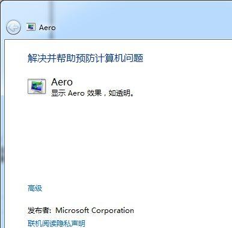Select the large Aero troubleshooter icon

(37, 87)
